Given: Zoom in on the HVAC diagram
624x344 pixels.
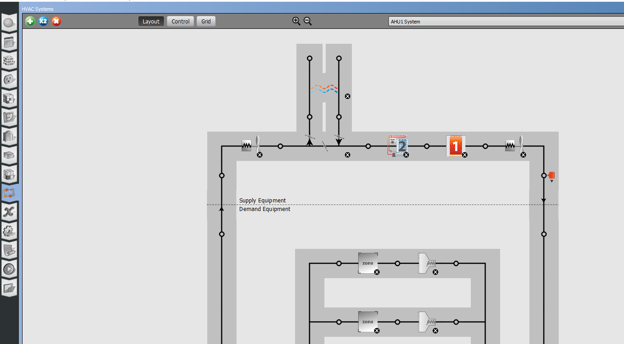Looking at the screenshot, I should click(x=296, y=21).
